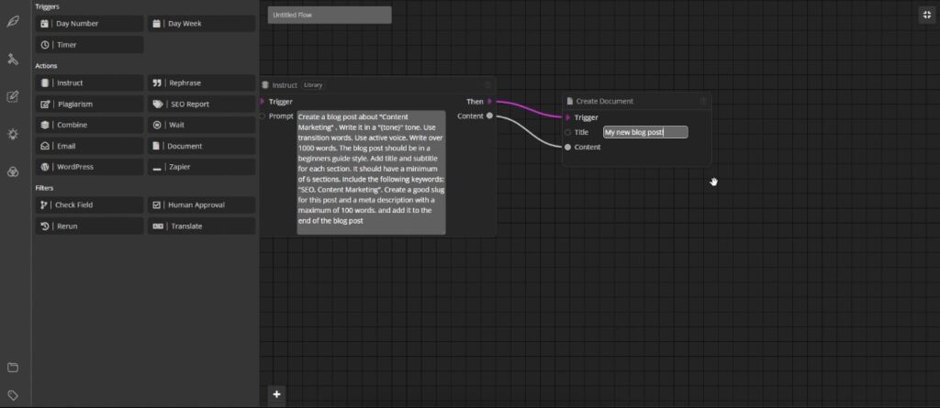Click the Create Document Content input port
The width and height of the screenshot is (940, 408).
pyautogui.click(x=567, y=147)
